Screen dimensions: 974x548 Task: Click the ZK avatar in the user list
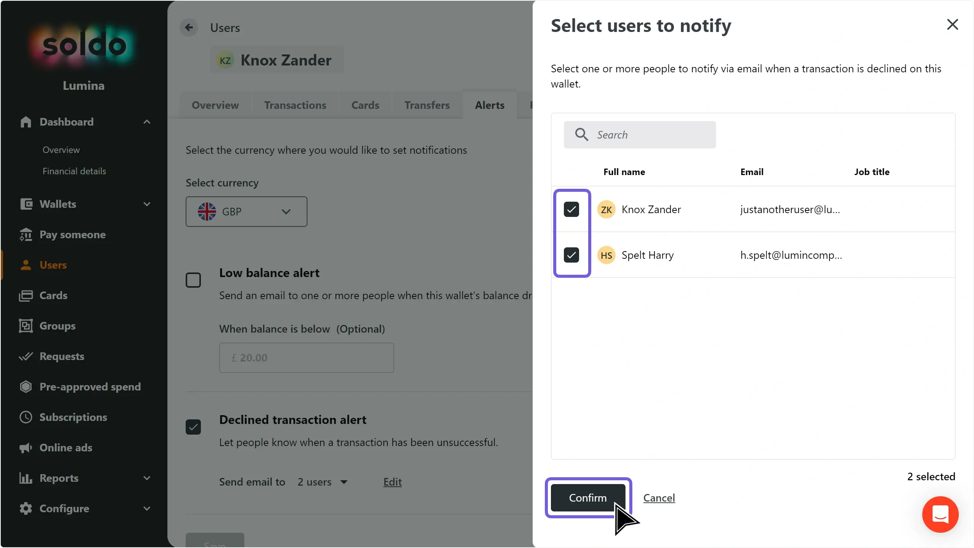606,209
